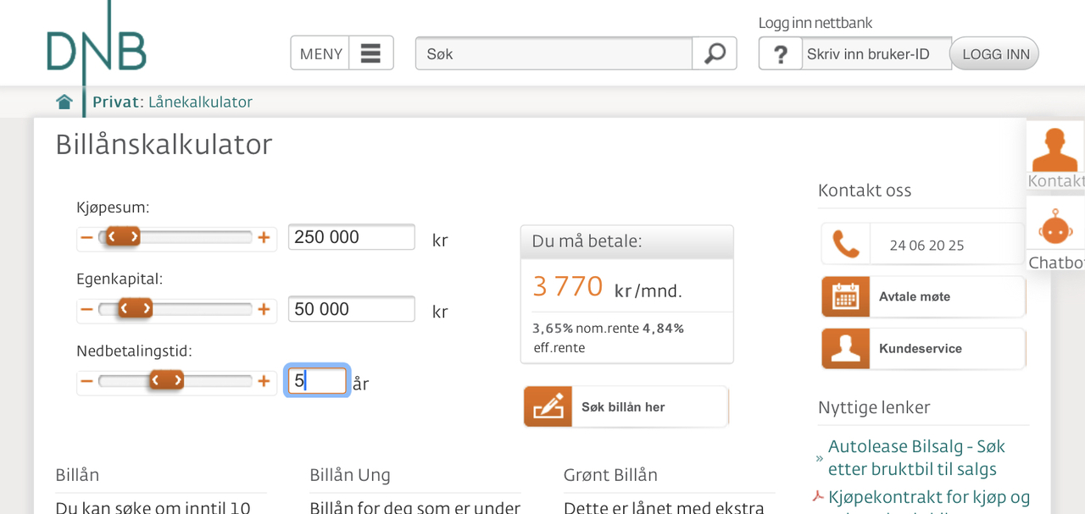Screen dimensions: 1085x514
Task: Increase Kjøpesum with the plus button
Action: point(264,238)
